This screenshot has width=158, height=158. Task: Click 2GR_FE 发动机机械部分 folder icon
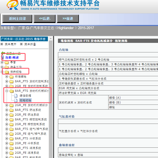(11, 105)
